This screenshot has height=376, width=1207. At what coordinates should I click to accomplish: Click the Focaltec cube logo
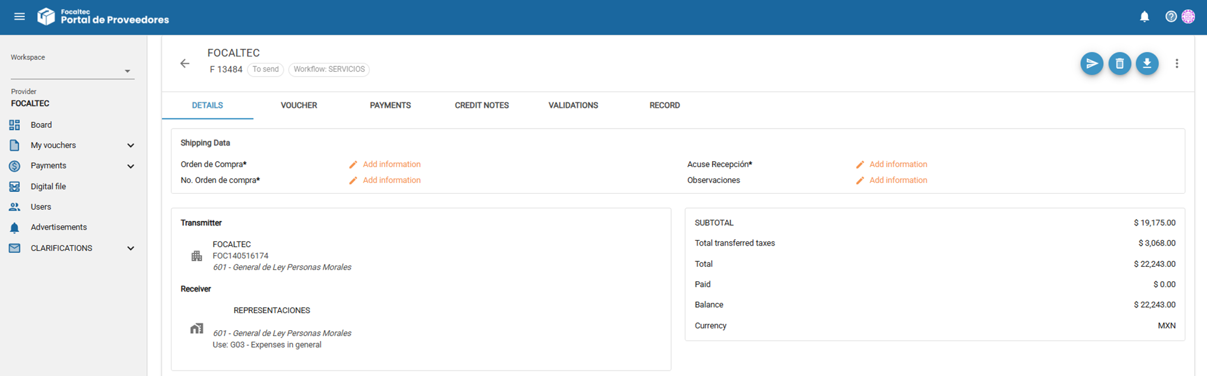click(46, 16)
